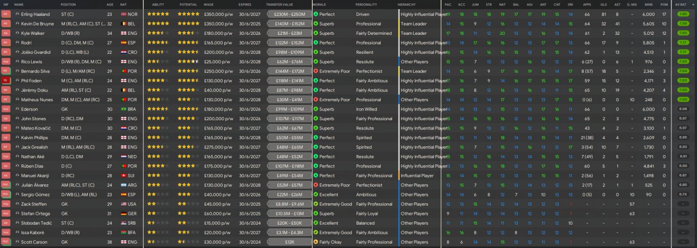Sort by the PERSONALITY column header
The image size is (697, 248).
click(x=366, y=4)
